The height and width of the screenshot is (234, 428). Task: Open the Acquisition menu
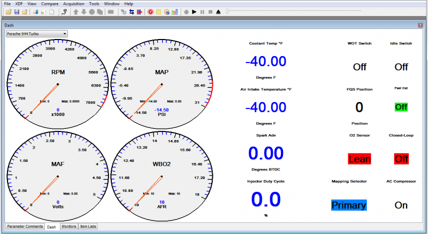coord(73,4)
